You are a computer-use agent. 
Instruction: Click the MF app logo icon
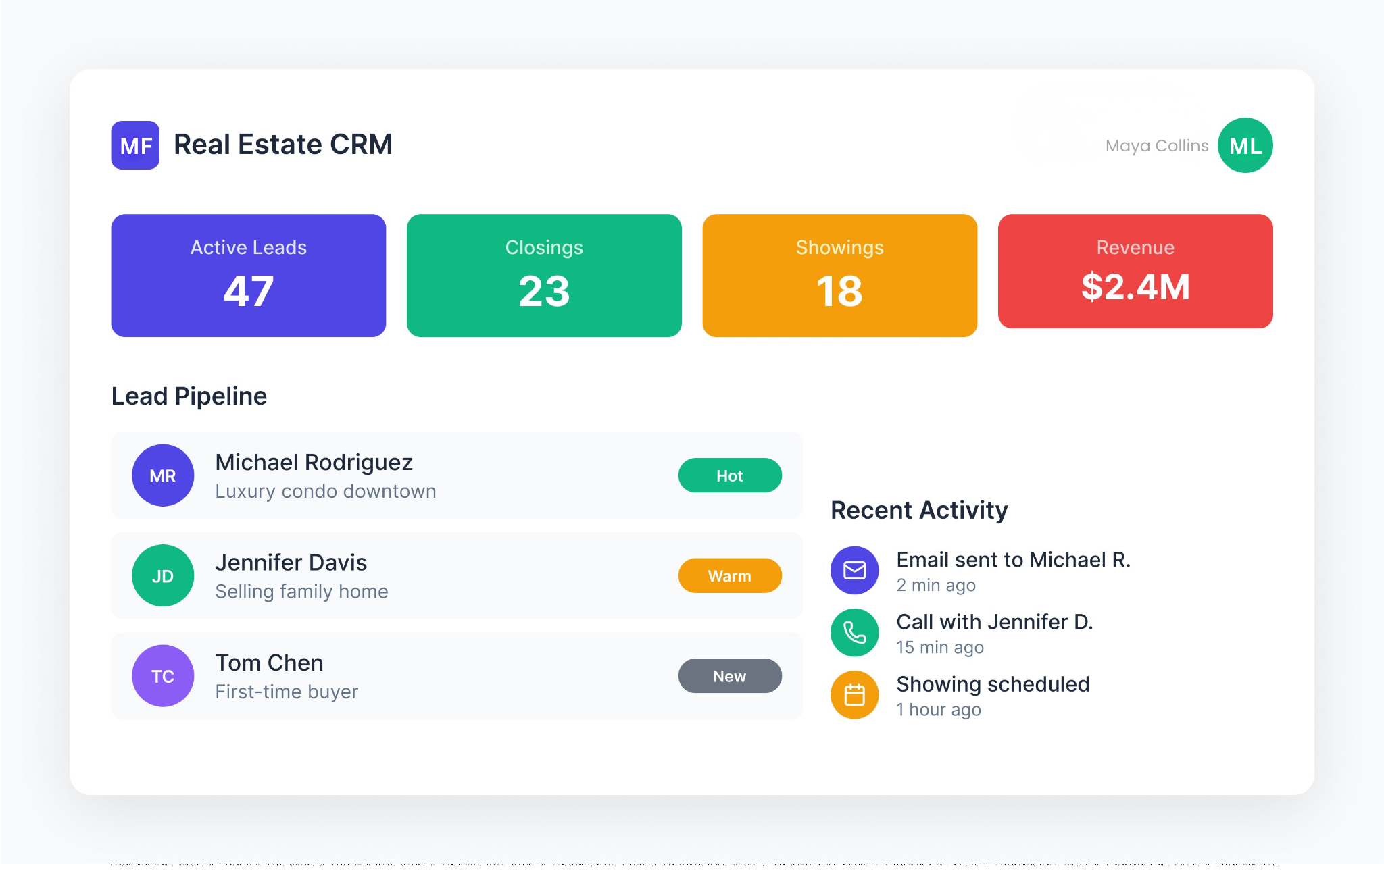(x=135, y=145)
